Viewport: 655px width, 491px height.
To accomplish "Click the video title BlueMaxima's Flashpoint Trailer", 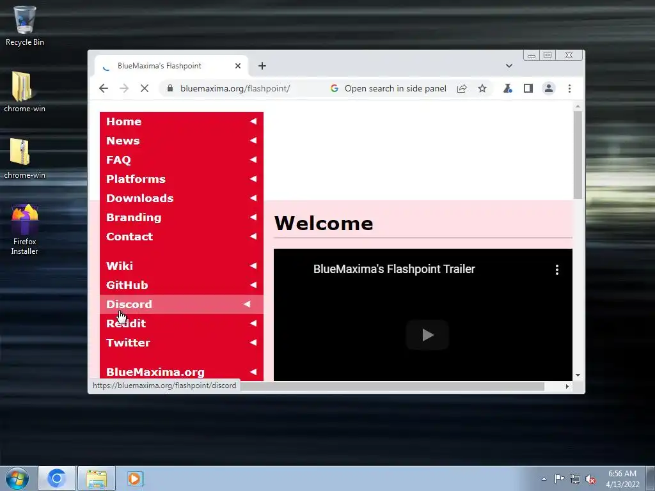I will tap(394, 269).
